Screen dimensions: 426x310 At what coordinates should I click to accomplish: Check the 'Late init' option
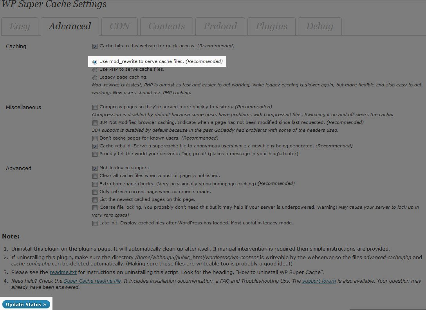click(95, 223)
